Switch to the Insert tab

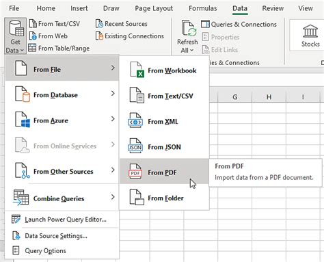click(79, 8)
